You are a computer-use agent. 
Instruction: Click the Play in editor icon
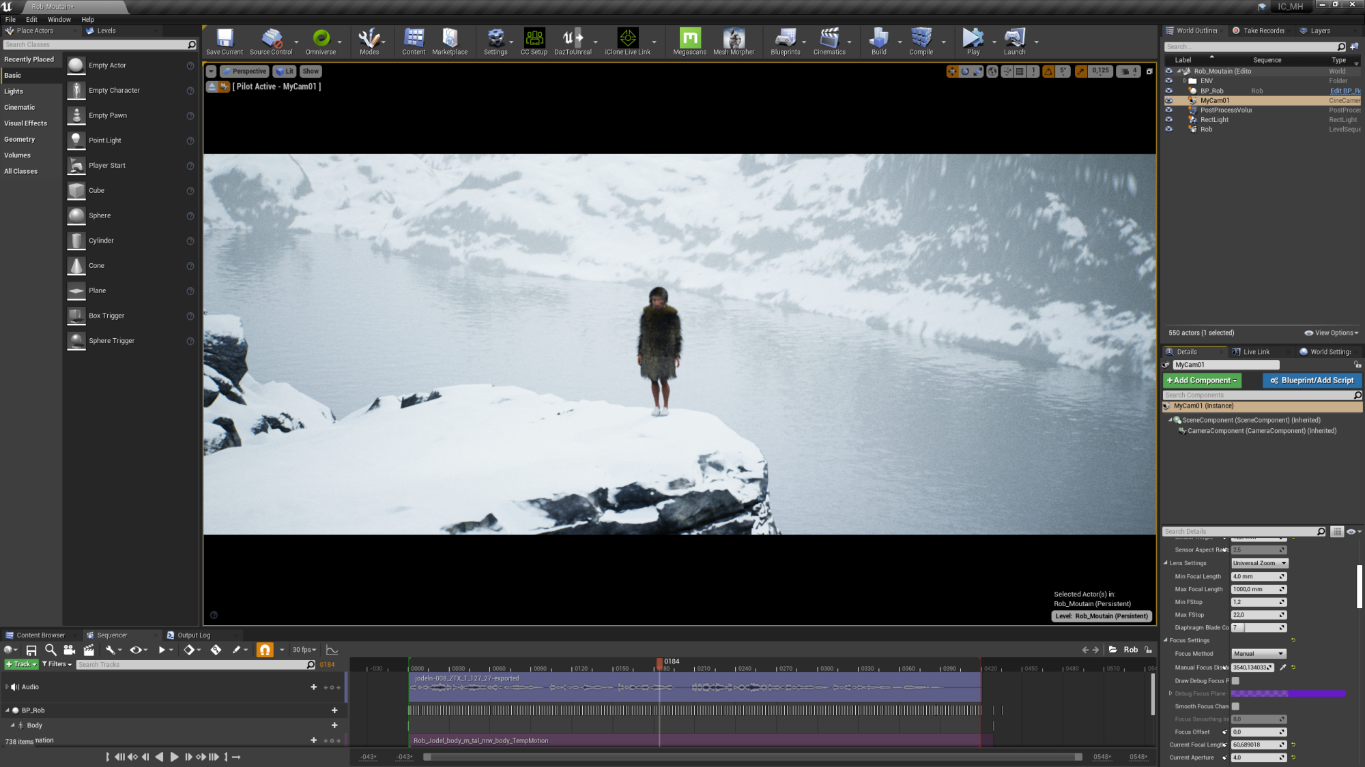[973, 41]
